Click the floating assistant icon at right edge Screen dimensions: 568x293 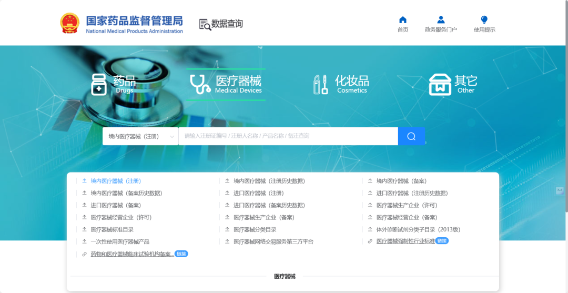pos(560,190)
